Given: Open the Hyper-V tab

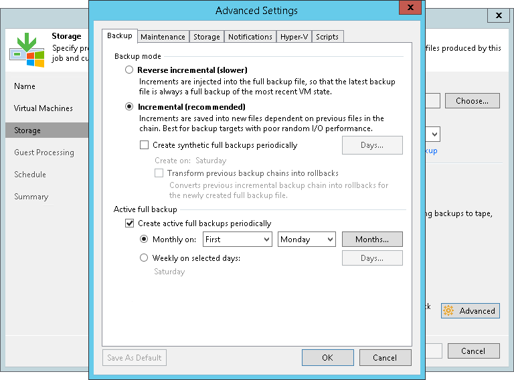Looking at the screenshot, I should (294, 37).
